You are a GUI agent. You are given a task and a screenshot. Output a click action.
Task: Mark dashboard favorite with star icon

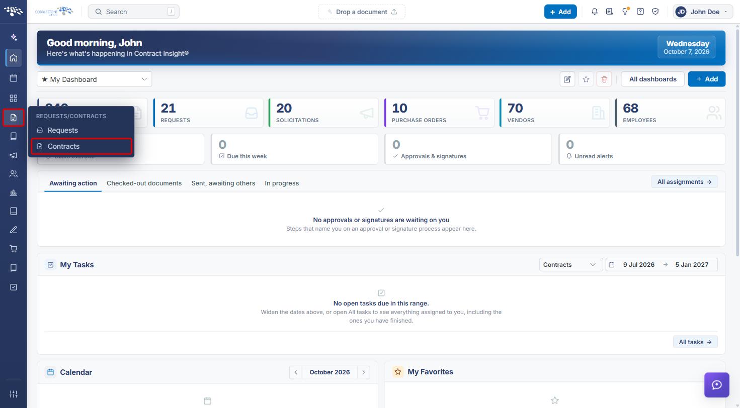click(586, 79)
